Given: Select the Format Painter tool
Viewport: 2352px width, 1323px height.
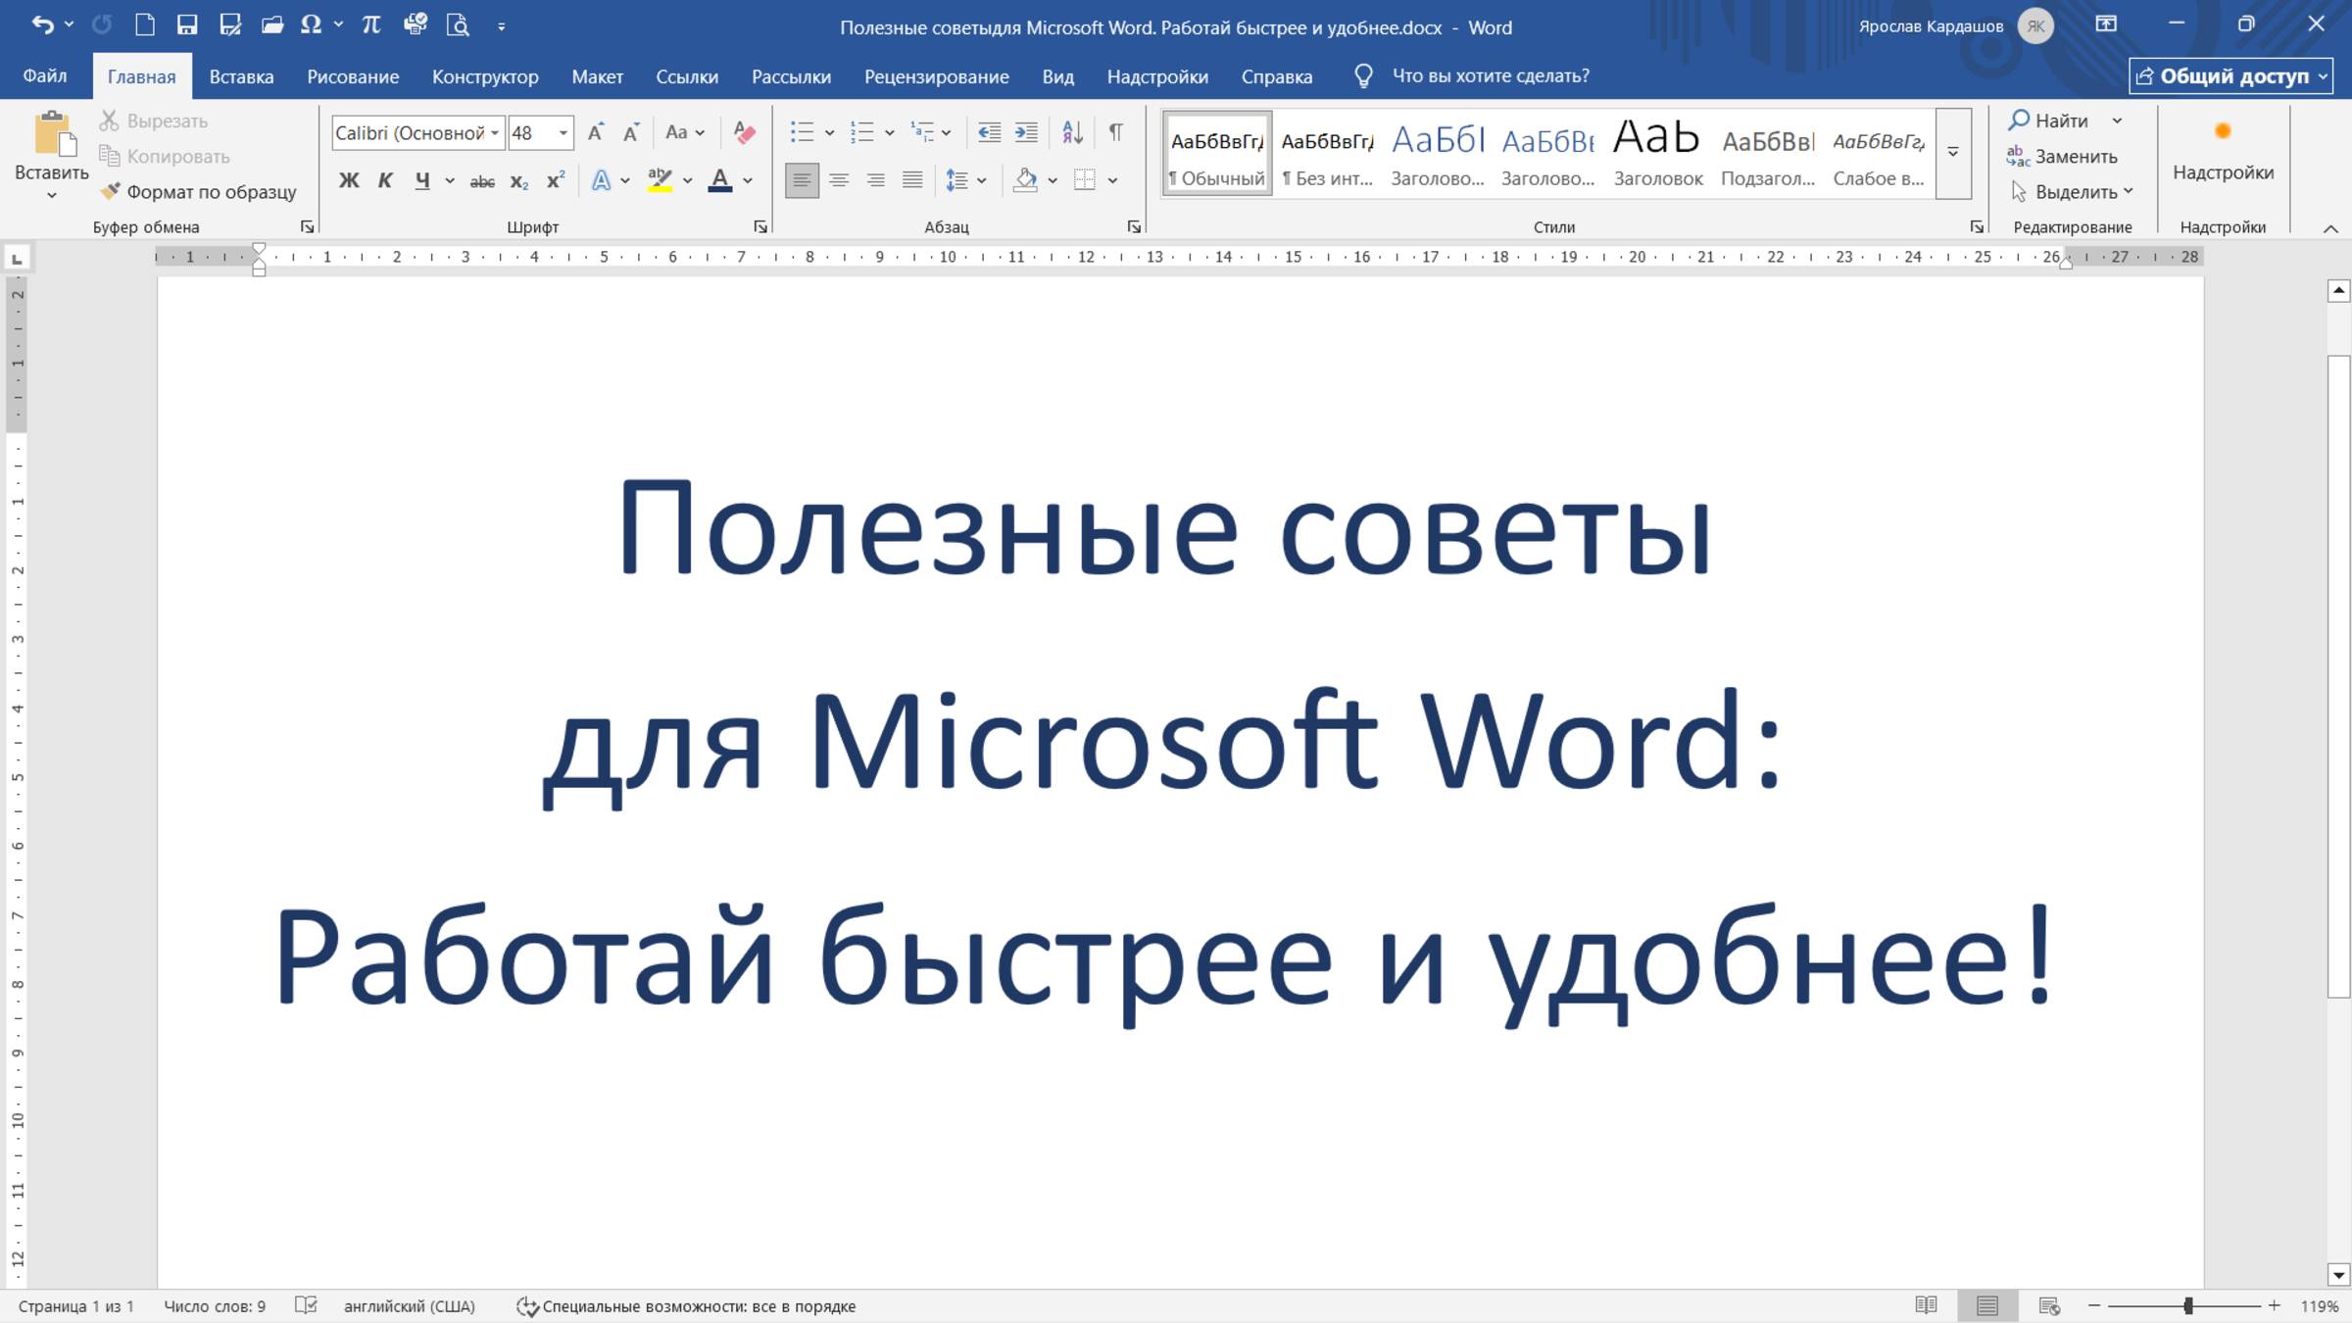Looking at the screenshot, I should tap(200, 192).
